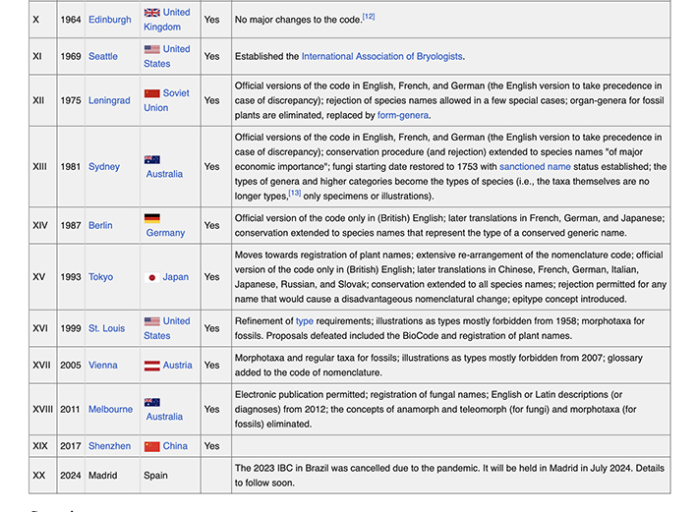Open the sanctioned name link
The height and width of the screenshot is (512, 697).
(535, 167)
